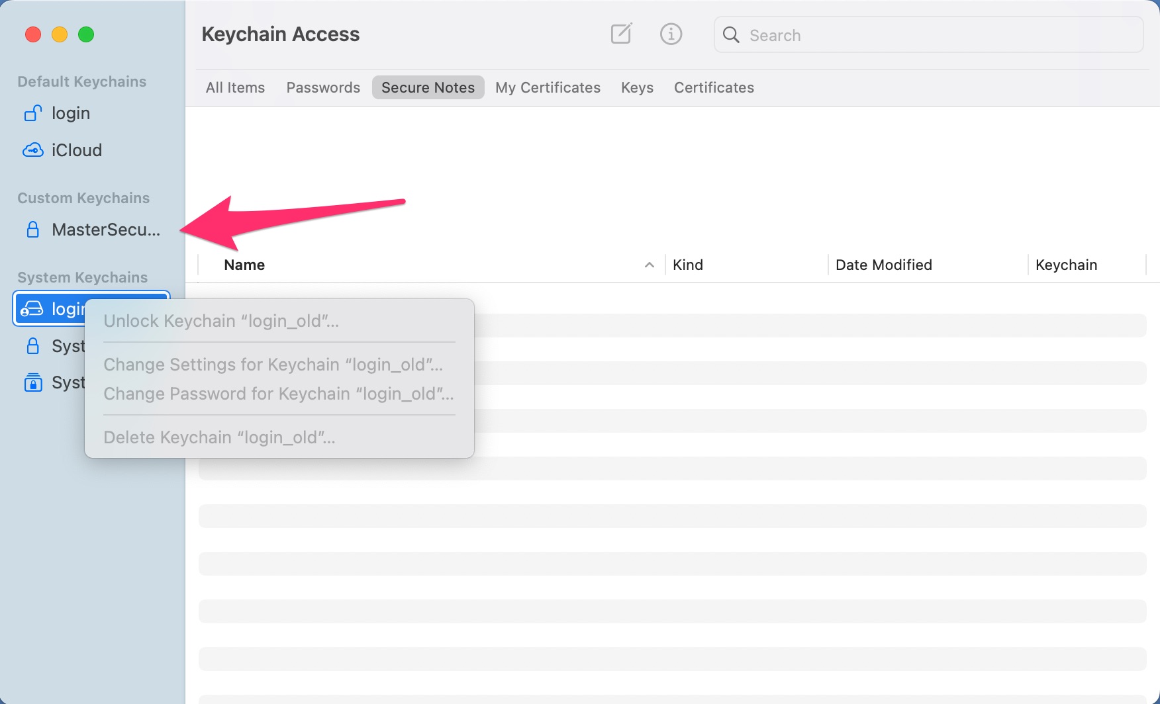Click the Keys tab button

click(x=636, y=87)
